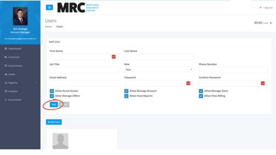Click the blue Add button
Image resolution: width=276 pixels, height=155 pixels.
(54, 104)
